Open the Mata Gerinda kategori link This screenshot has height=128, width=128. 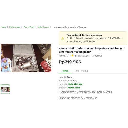pyautogui.click(x=75, y=84)
